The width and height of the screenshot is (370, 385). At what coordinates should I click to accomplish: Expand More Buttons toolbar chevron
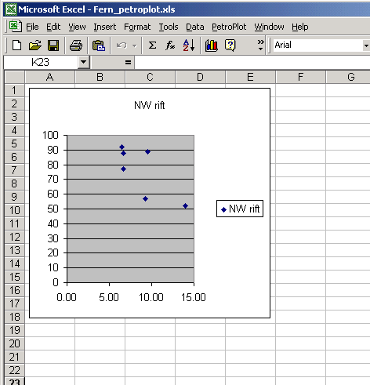tap(260, 45)
